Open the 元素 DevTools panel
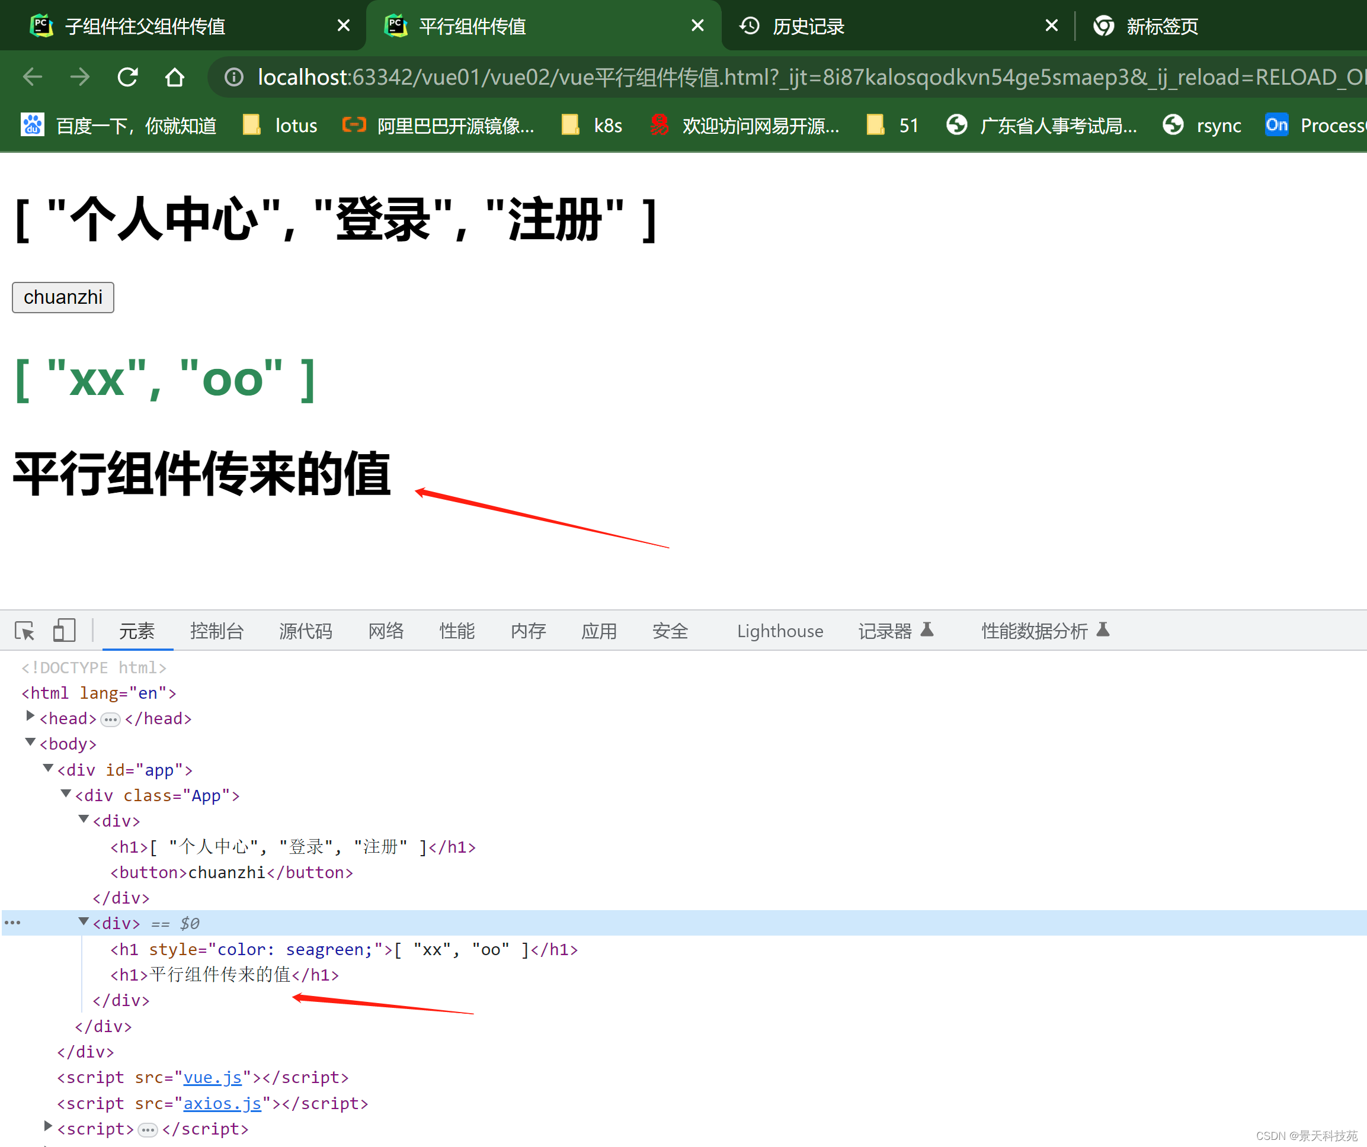This screenshot has height=1147, width=1367. pyautogui.click(x=137, y=631)
